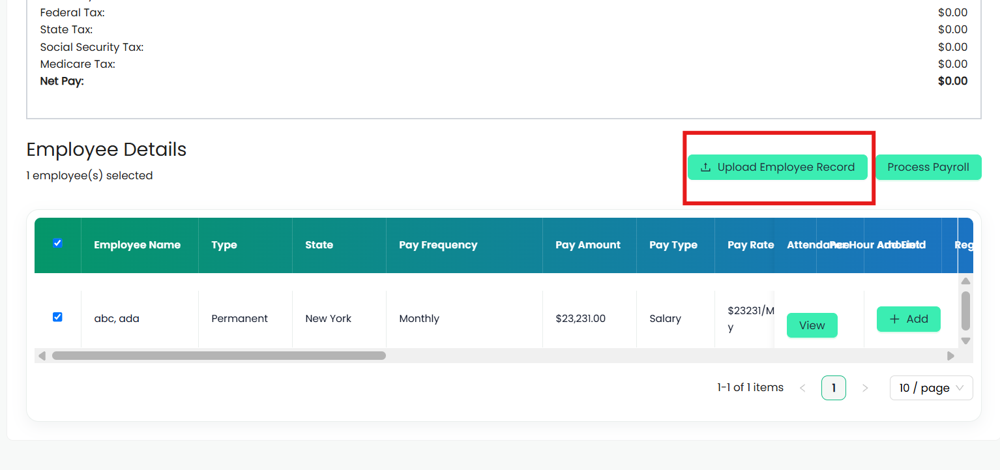
Task: Click the vertical scrollbar down arrow in table
Action: click(966, 340)
